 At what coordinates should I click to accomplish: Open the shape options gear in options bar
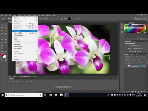click(62, 19)
